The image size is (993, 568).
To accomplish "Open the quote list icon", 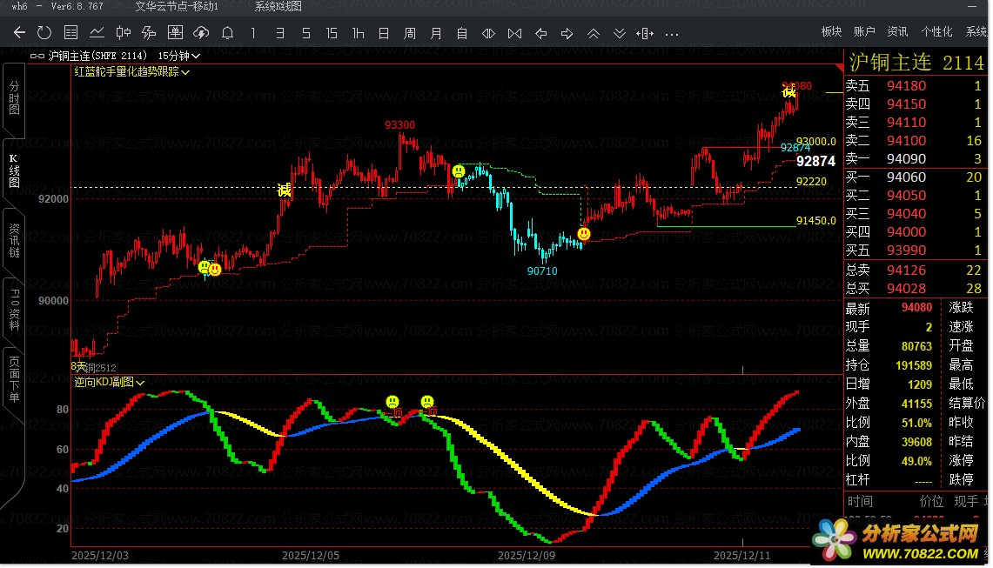I will [71, 33].
